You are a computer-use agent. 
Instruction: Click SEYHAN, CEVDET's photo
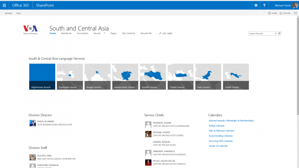pos(148,134)
